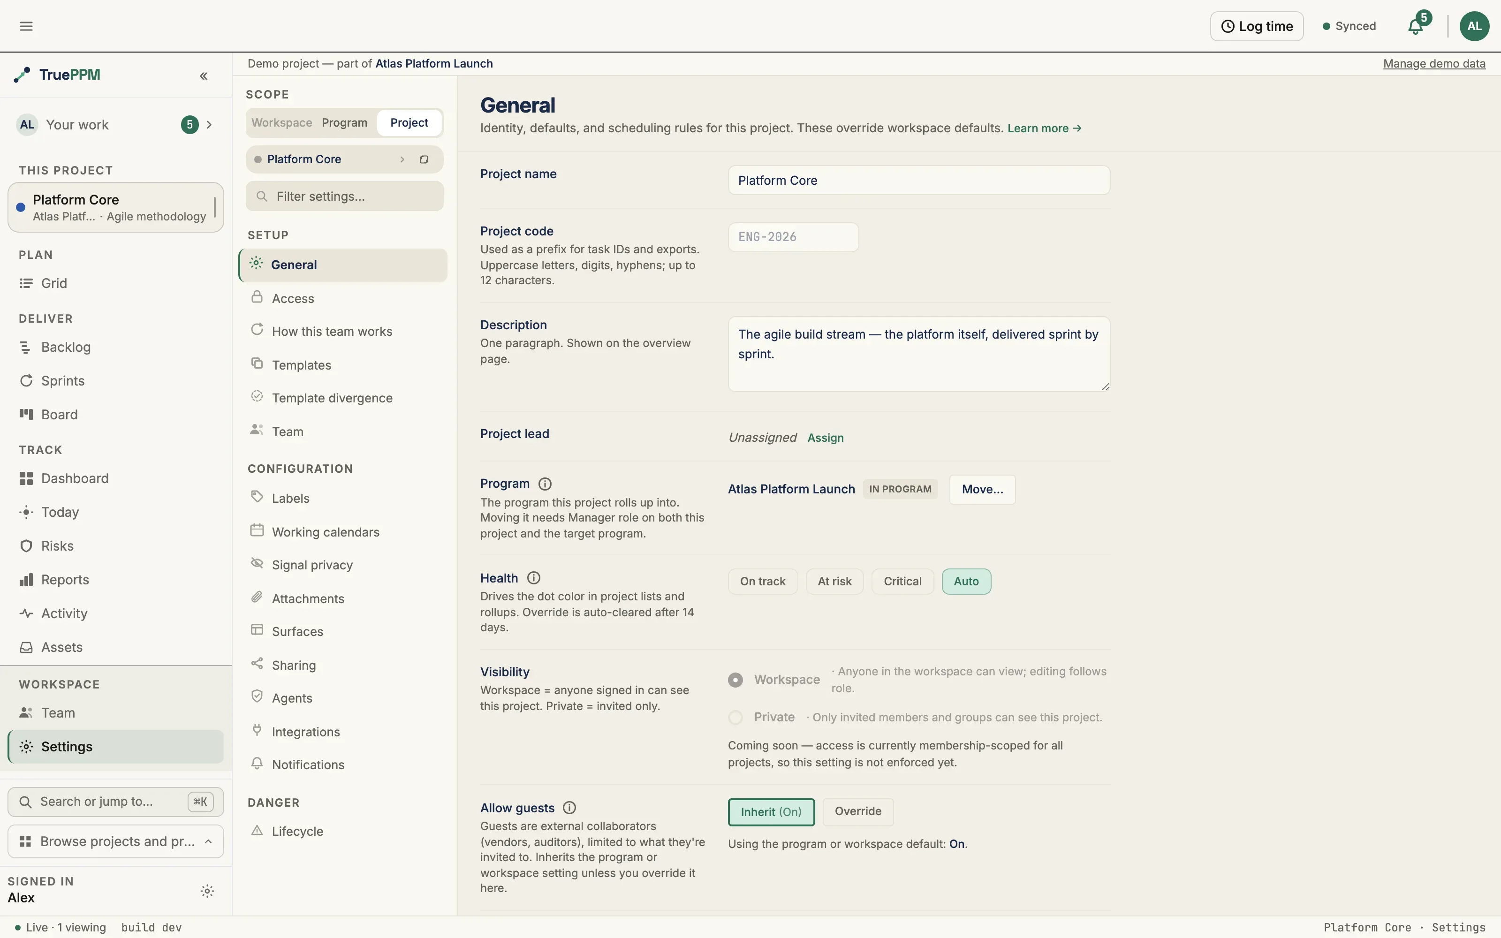Viewport: 1501px width, 938px height.
Task: Open the AL avatar in top bar
Action: pyautogui.click(x=1474, y=26)
